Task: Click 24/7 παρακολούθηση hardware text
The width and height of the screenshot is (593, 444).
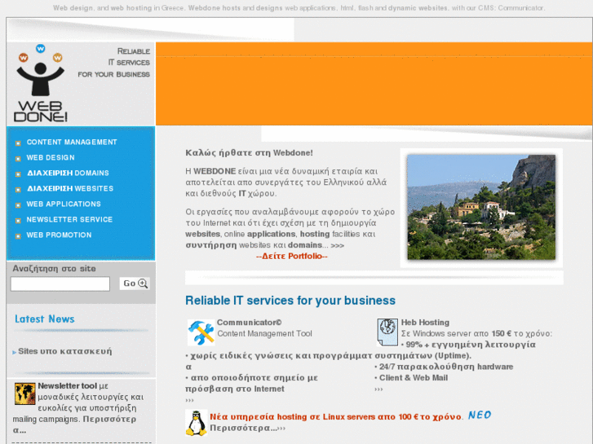Action: click(x=446, y=367)
